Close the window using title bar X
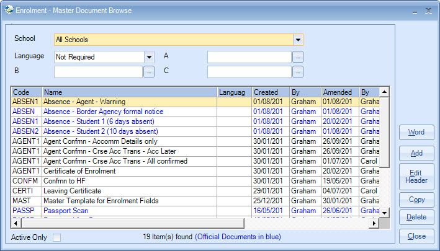The width and height of the screenshot is (440, 251). pos(428,11)
